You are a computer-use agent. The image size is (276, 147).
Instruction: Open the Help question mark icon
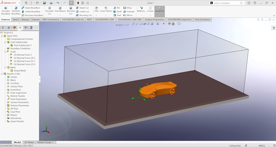click(x=255, y=3)
